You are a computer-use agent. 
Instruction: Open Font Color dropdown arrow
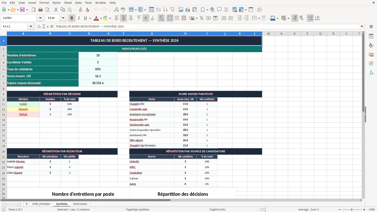point(101,18)
